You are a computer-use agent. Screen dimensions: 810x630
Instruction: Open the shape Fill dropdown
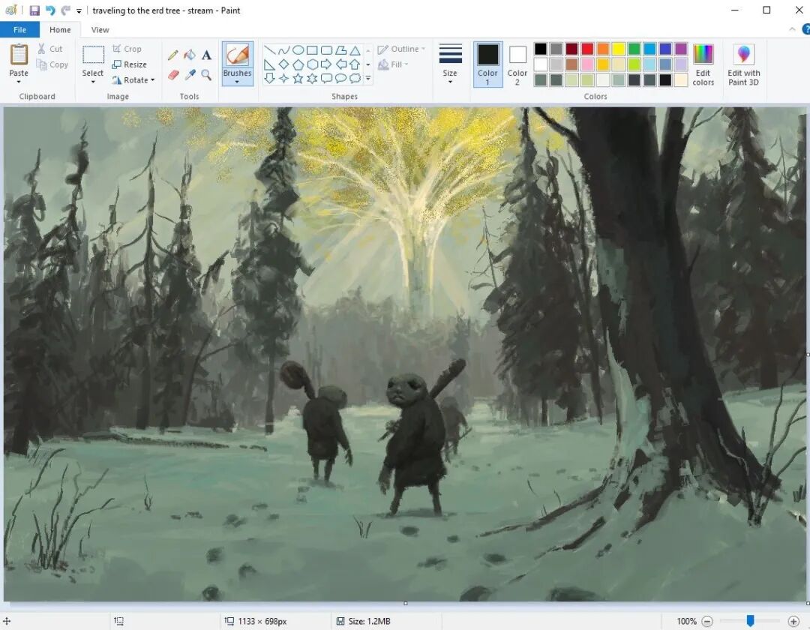[x=393, y=64]
